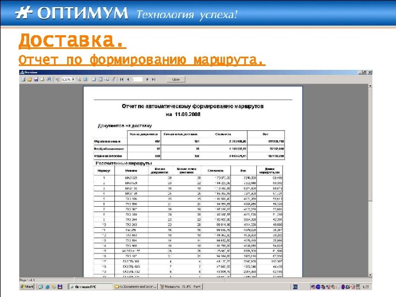Click the Internet Explorer quick launch icon
The image size is (396, 297).
coord(47,287)
